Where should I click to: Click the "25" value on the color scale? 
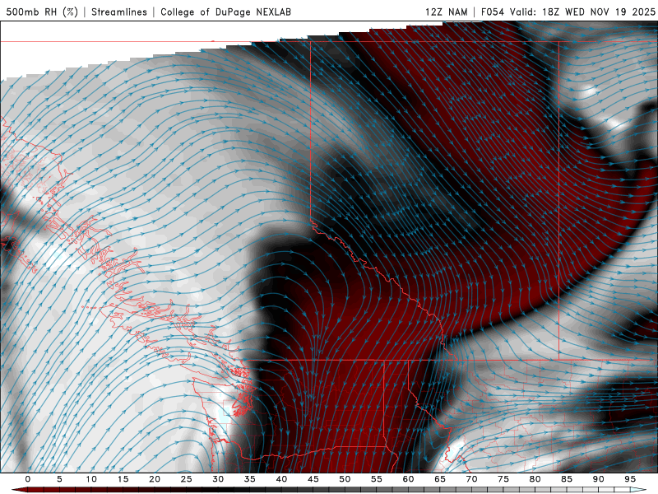pos(186,479)
